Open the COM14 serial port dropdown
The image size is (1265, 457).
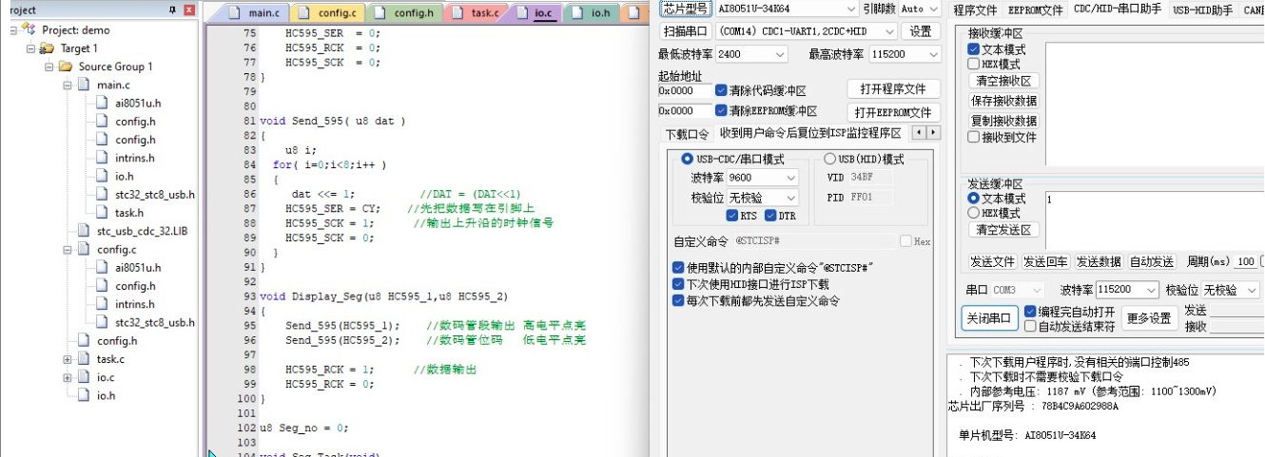pyautogui.click(x=890, y=31)
